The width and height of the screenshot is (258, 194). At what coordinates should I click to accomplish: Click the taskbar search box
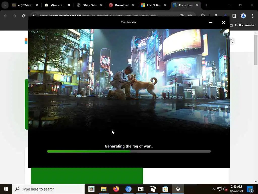click(x=48, y=189)
